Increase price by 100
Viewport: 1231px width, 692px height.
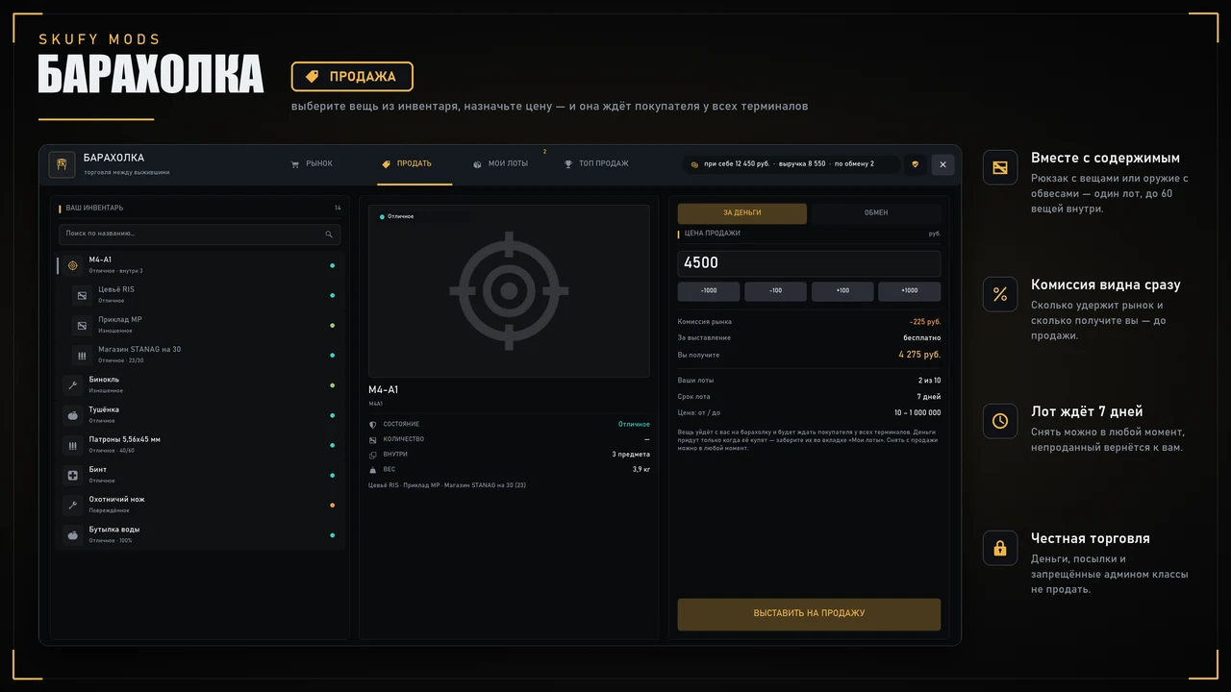842,291
